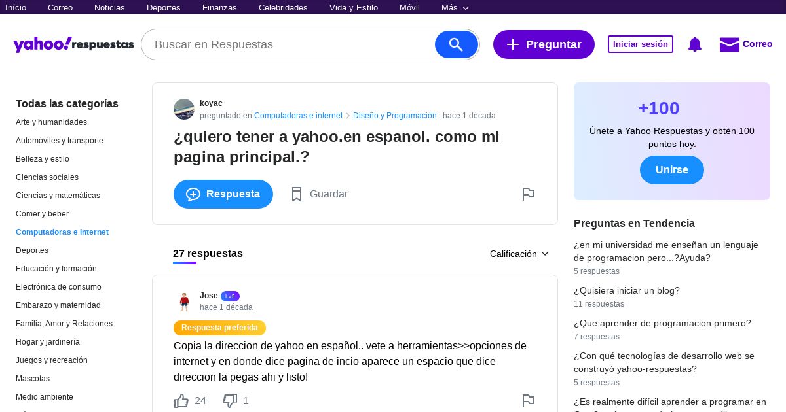The width and height of the screenshot is (786, 412).
Task: Click the Respuesta preferida badge
Action: (219, 328)
